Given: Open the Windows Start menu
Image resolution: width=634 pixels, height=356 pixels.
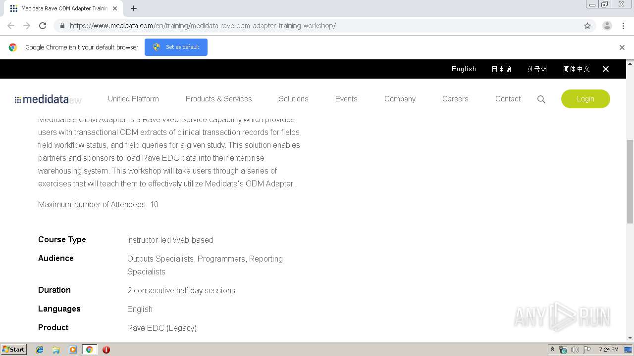Looking at the screenshot, I should [14, 349].
